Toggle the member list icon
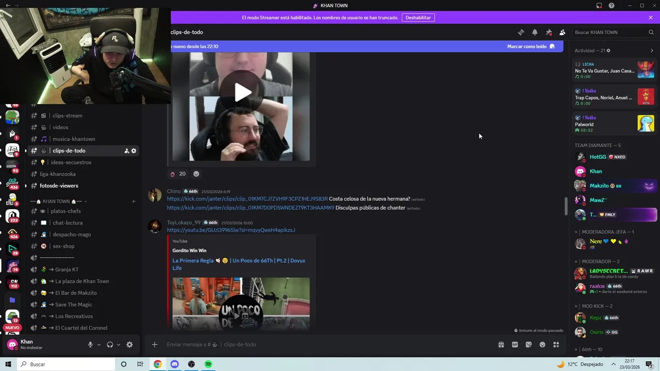660x371 pixels. point(563,32)
